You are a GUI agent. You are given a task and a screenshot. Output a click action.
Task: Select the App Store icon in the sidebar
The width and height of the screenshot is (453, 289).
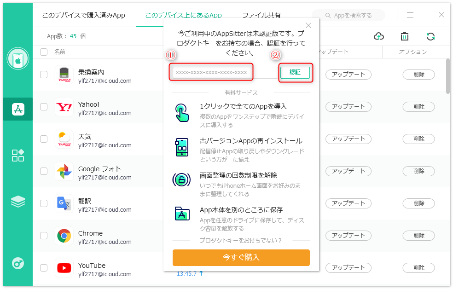[18, 109]
